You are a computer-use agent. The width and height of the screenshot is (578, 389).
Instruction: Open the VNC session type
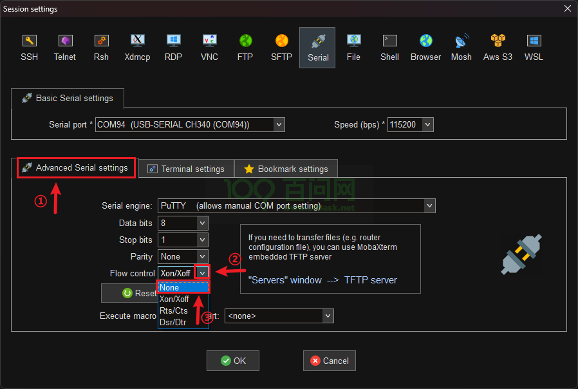point(209,47)
